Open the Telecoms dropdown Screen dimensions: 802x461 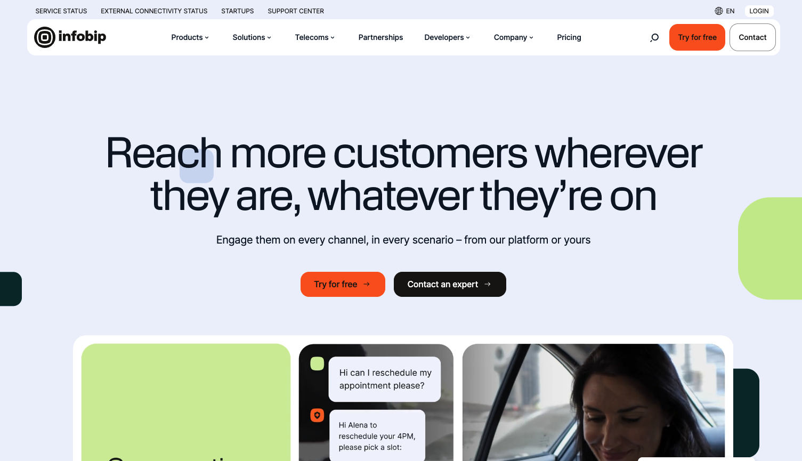[315, 37]
